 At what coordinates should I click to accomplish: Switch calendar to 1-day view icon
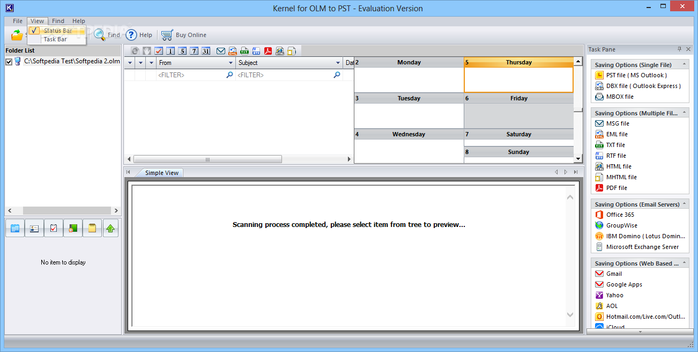[x=170, y=51]
